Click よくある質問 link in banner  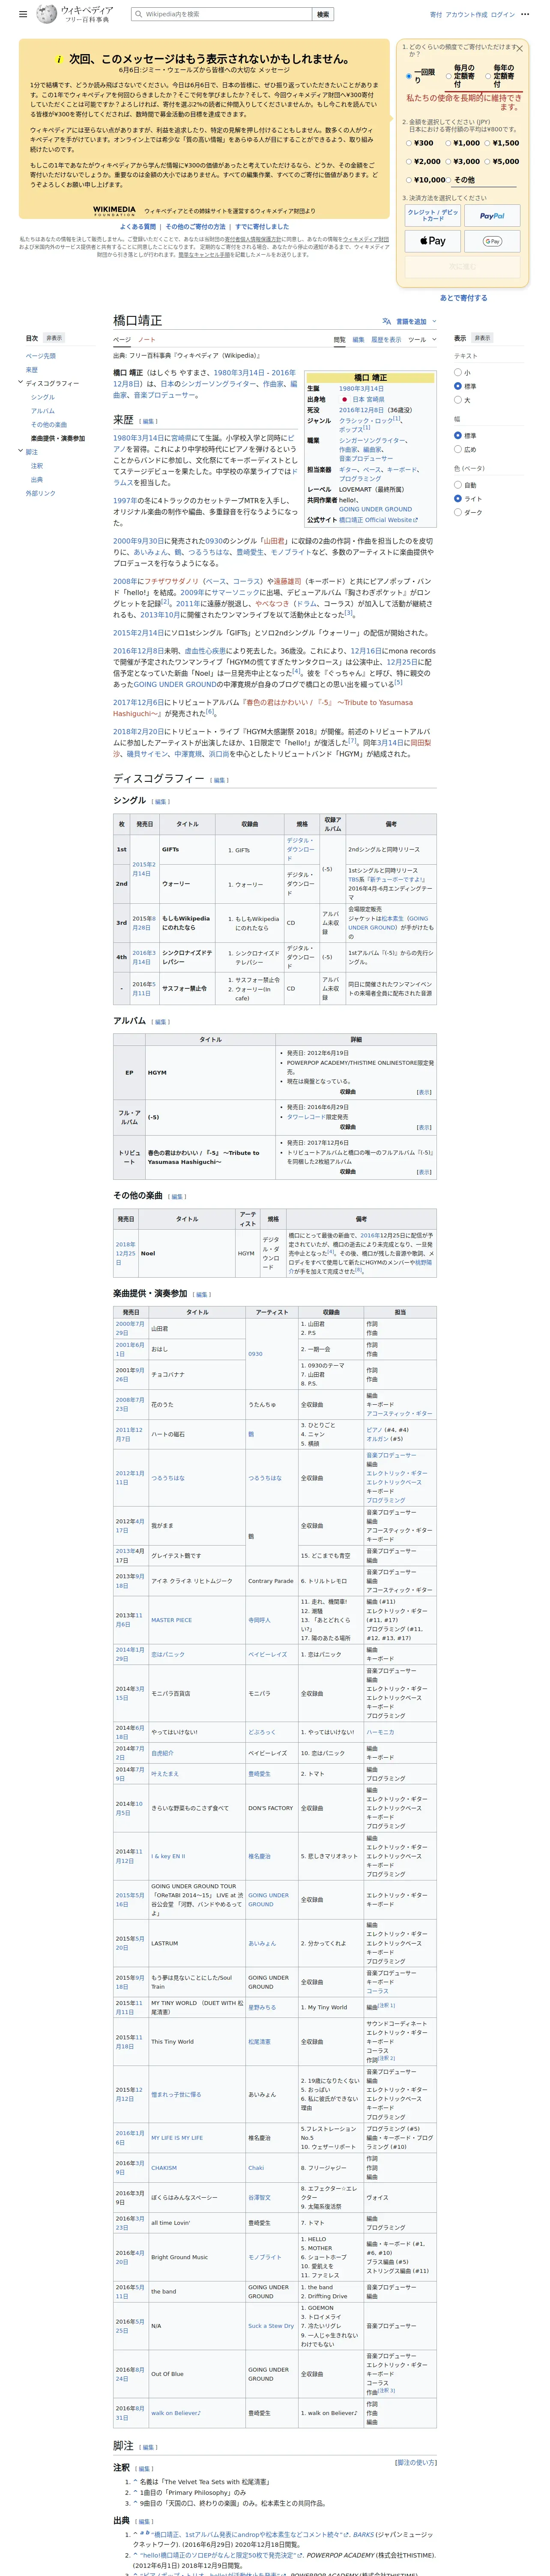[138, 227]
